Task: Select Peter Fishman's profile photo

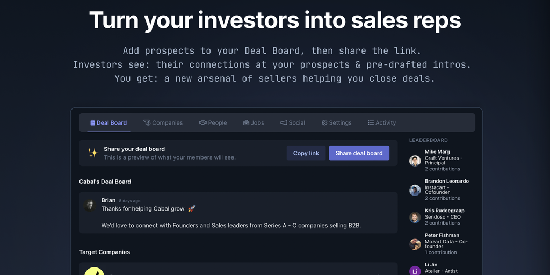Action: [x=415, y=244]
